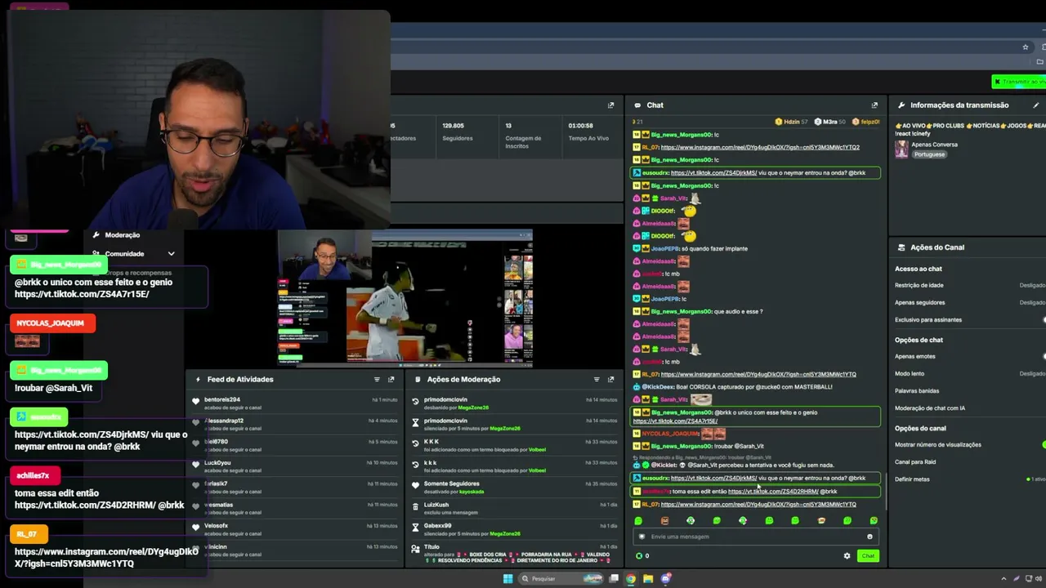The height and width of the screenshot is (588, 1046).
Task: Open the Definir metas option
Action: tap(912, 479)
